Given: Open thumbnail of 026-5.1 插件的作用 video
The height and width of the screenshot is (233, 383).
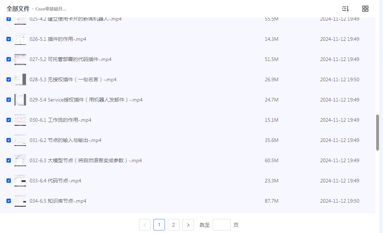Looking at the screenshot, I should tap(20, 39).
